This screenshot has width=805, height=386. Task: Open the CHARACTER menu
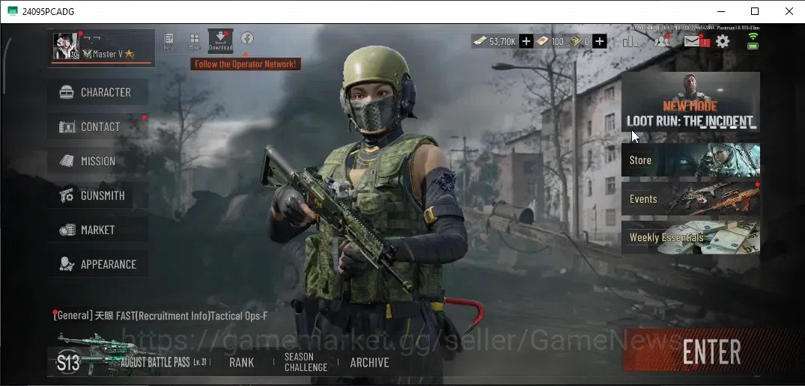97,92
